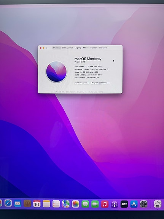
Task: Click the Systemrapport... button
Action: [x=82, y=83]
